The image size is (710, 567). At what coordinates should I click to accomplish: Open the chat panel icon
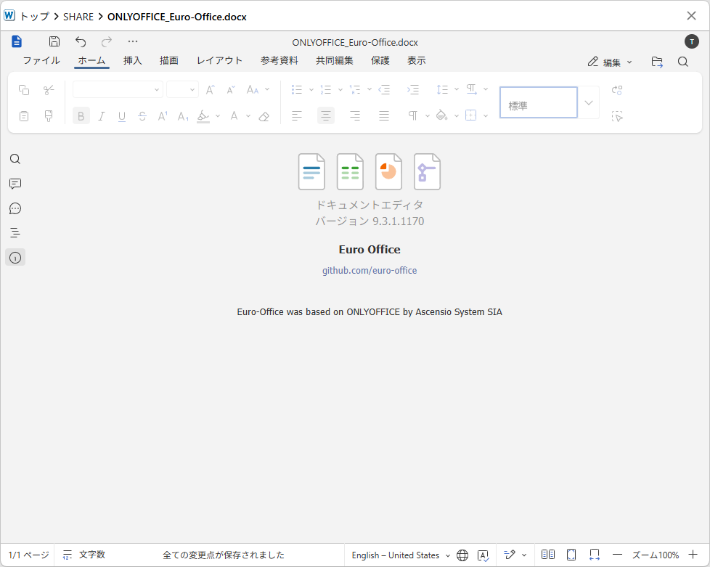click(15, 208)
